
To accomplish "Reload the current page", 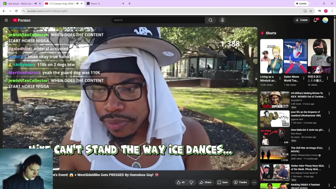I will coord(16,11).
